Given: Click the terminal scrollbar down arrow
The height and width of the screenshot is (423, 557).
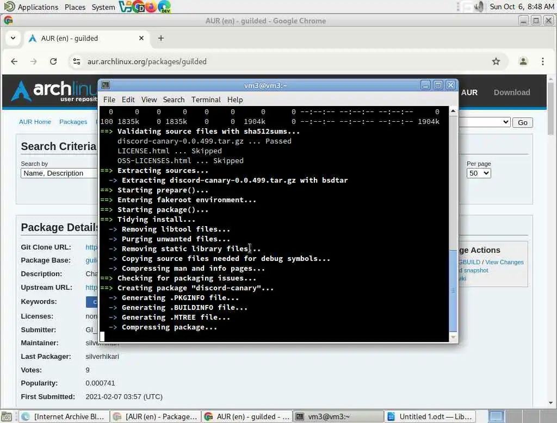Looking at the screenshot, I should point(453,337).
